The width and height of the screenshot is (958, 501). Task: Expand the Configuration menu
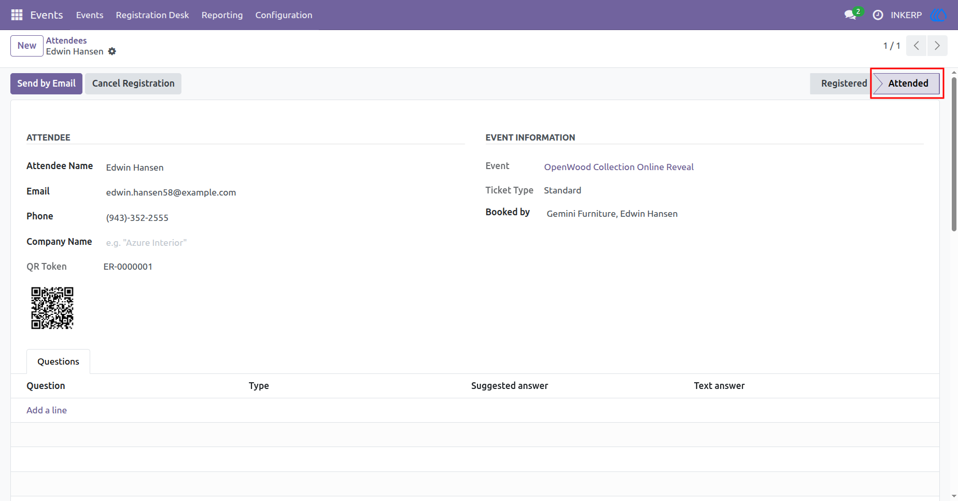[284, 15]
